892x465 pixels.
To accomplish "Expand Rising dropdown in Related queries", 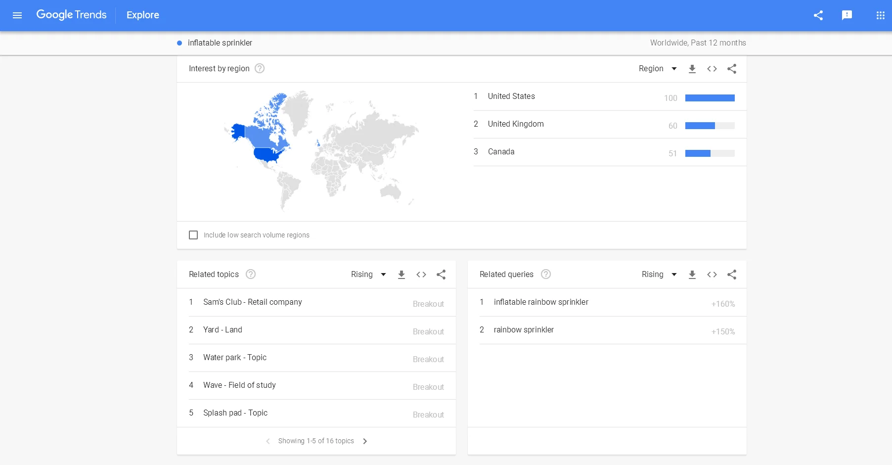I will (x=659, y=275).
